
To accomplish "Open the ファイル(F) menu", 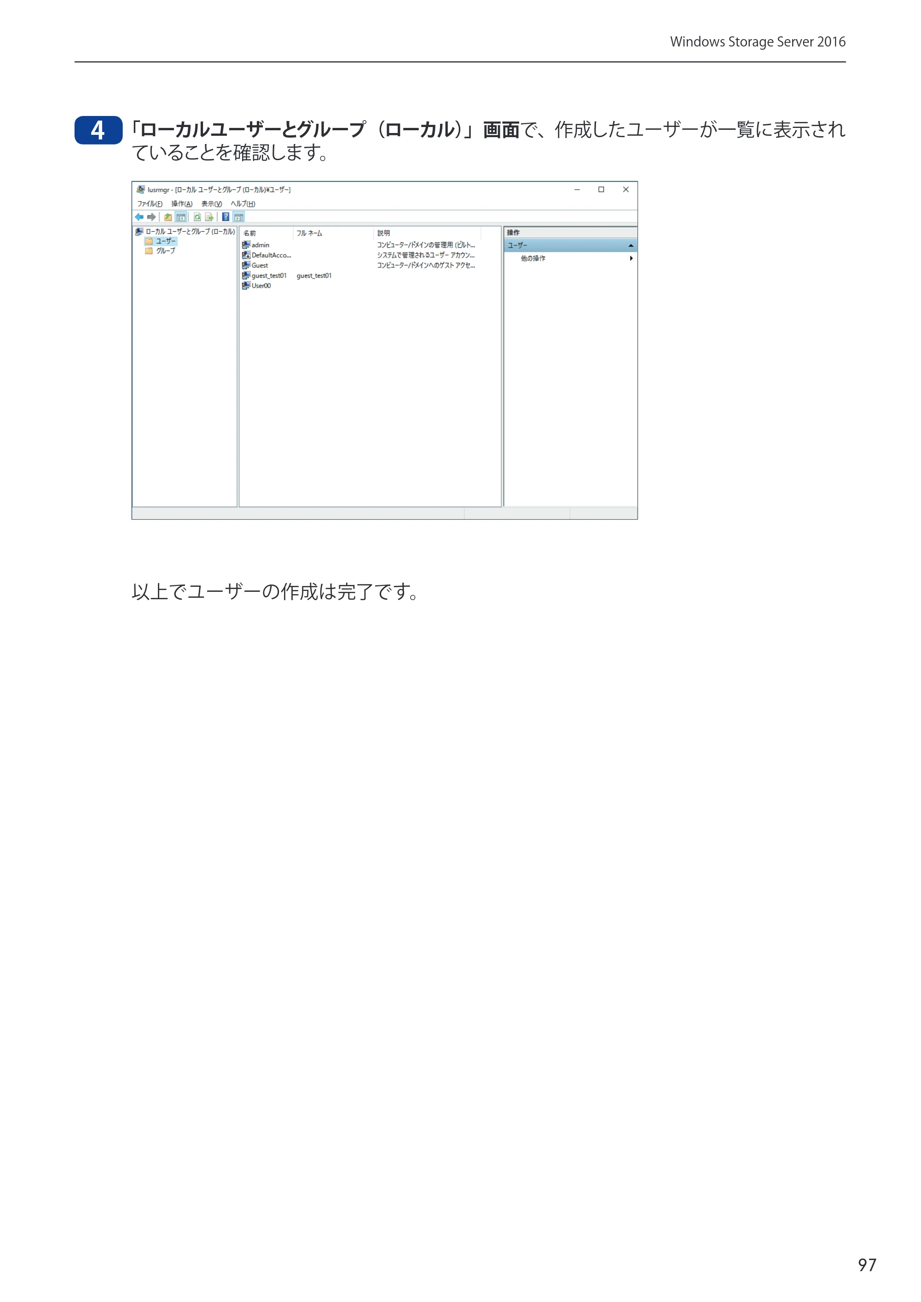I will (150, 203).
